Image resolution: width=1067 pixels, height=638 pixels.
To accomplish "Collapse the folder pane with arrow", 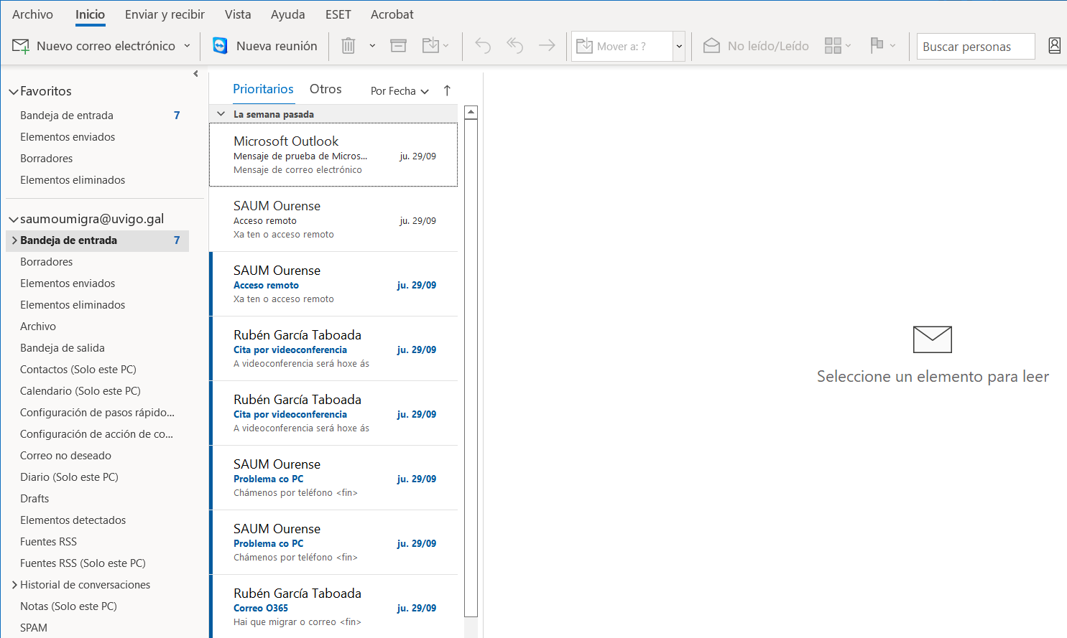I will [x=195, y=74].
